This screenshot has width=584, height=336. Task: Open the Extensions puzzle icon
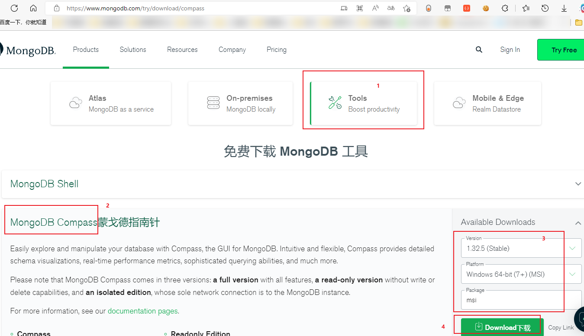click(x=505, y=8)
